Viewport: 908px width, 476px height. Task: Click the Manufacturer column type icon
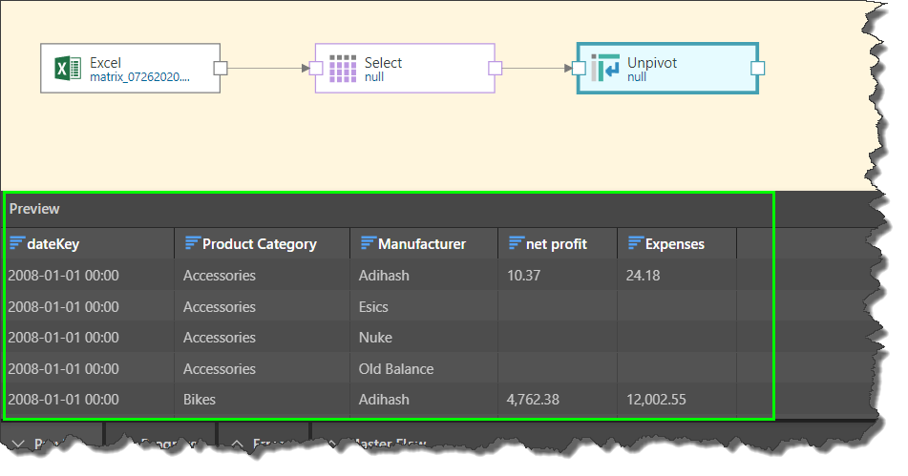[x=368, y=243]
